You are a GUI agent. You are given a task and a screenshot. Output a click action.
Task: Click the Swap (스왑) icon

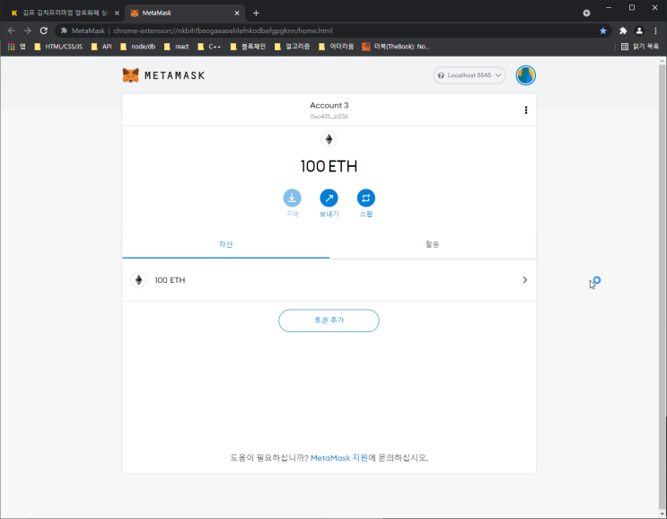[366, 198]
